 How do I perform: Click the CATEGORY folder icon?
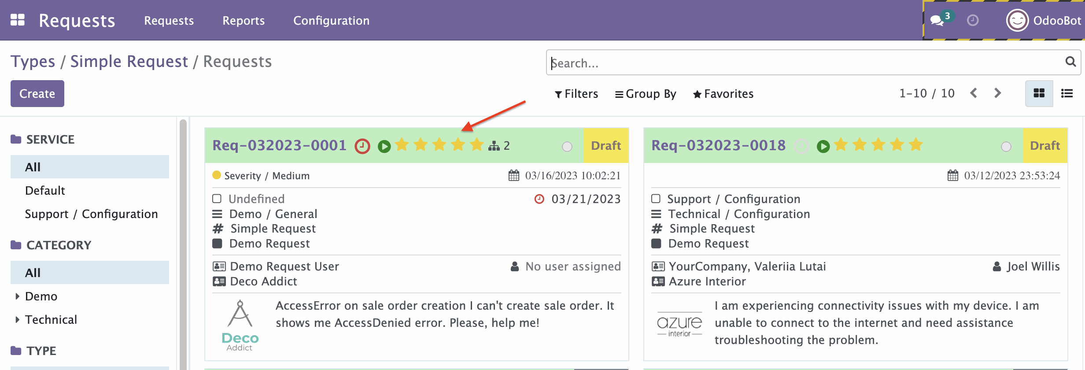[16, 245]
